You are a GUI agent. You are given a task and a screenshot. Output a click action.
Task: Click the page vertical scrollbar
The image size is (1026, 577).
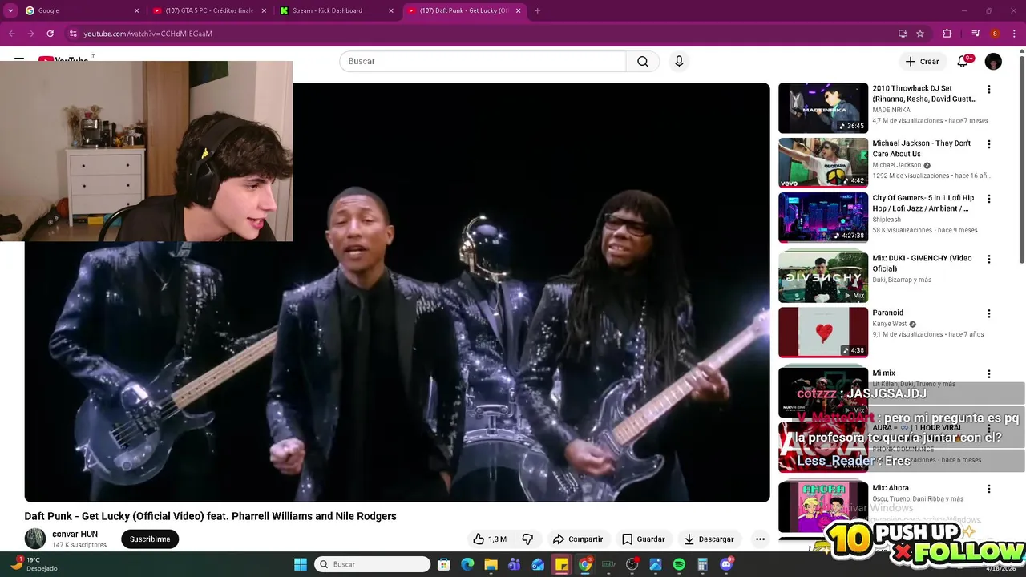tap(1021, 160)
